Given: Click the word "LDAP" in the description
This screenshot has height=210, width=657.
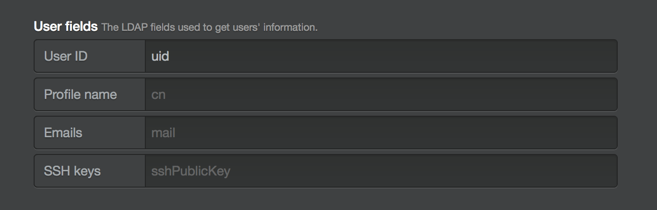Looking at the screenshot, I should [131, 28].
